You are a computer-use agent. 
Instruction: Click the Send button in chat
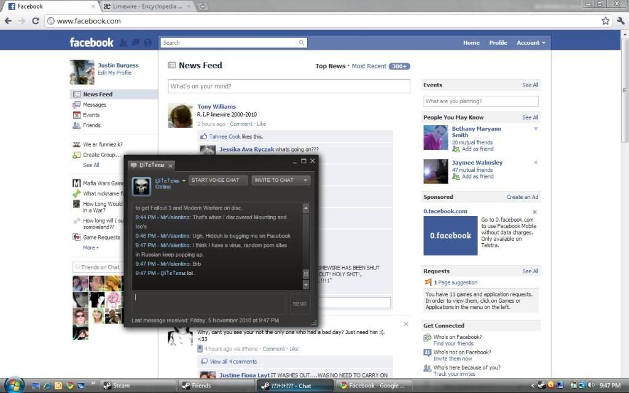tap(299, 304)
